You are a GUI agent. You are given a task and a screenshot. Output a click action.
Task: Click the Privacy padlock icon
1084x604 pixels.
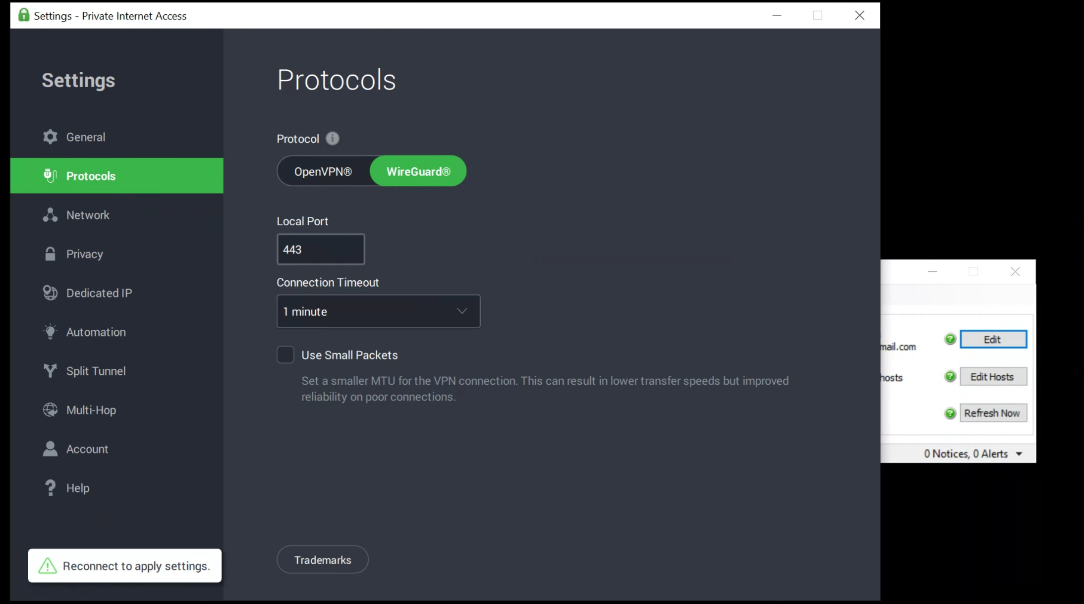50,254
